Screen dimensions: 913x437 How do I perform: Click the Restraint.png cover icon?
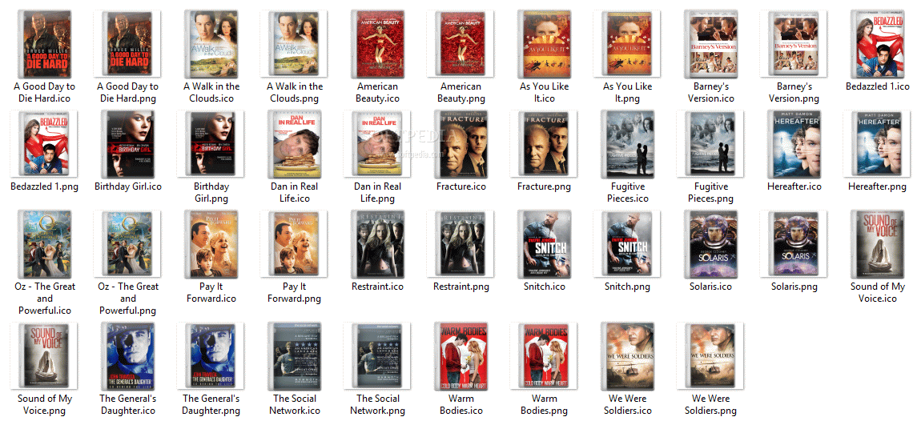click(x=461, y=244)
